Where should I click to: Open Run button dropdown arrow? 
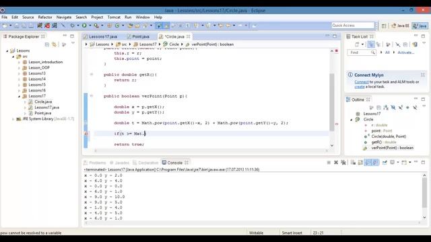pyautogui.click(x=90, y=26)
